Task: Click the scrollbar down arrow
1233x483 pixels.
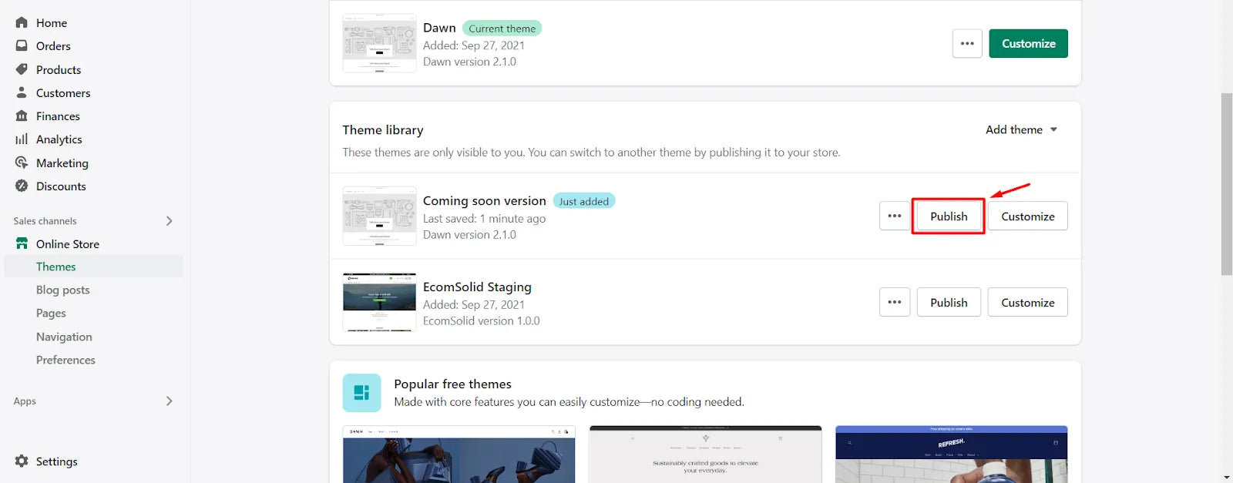Action: 1227,478
